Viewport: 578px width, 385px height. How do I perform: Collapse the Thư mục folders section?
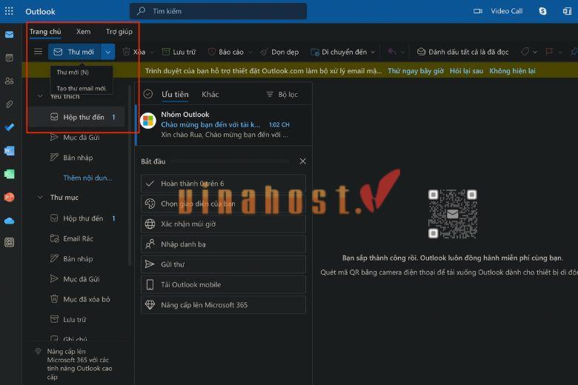pos(40,198)
